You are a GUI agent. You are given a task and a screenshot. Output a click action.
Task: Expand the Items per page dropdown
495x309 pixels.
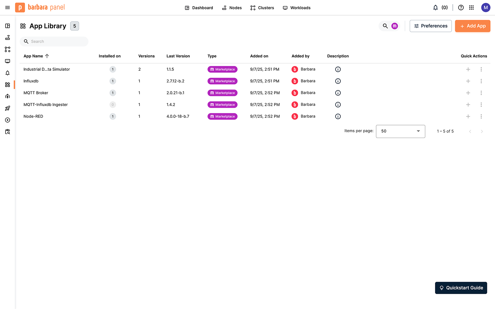[400, 131]
